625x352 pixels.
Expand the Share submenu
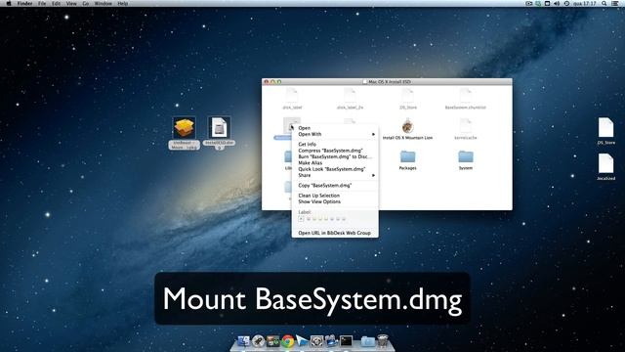click(335, 175)
